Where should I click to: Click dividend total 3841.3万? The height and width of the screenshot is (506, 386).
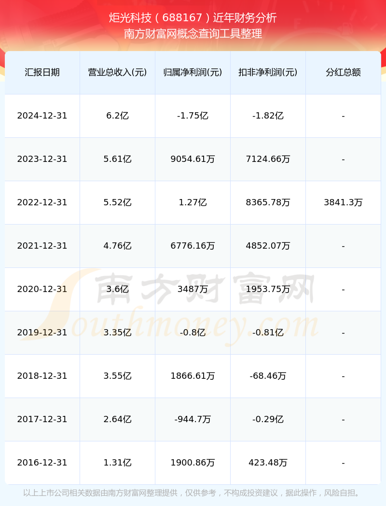tap(343, 202)
